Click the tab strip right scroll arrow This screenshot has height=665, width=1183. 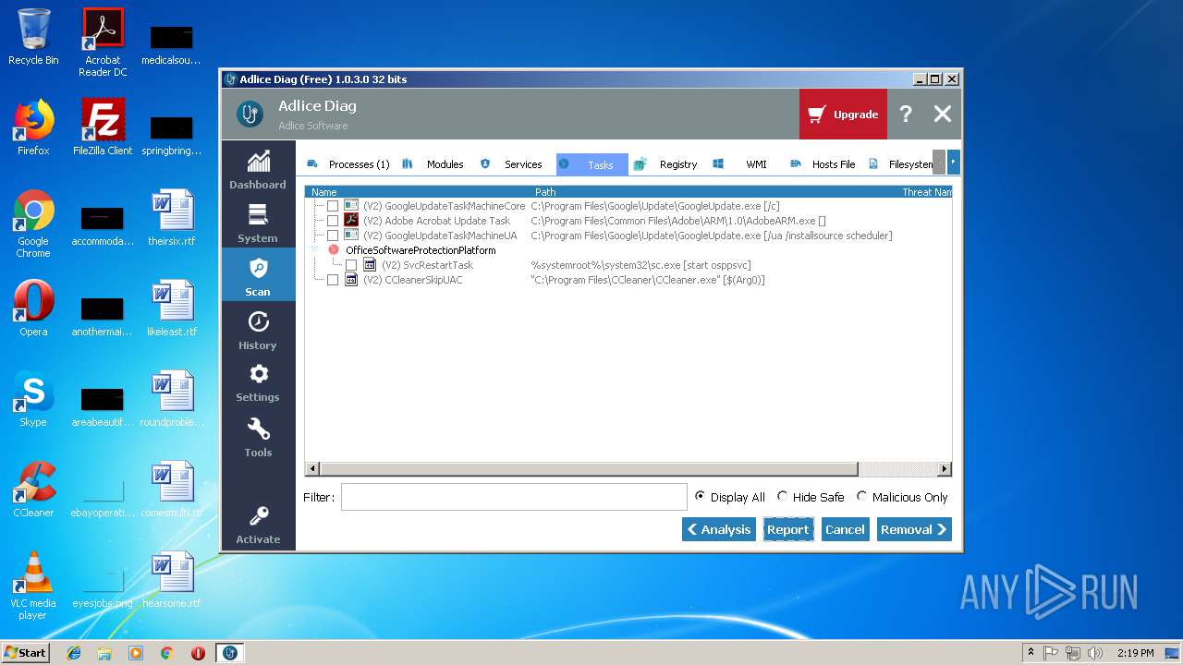tap(954, 163)
